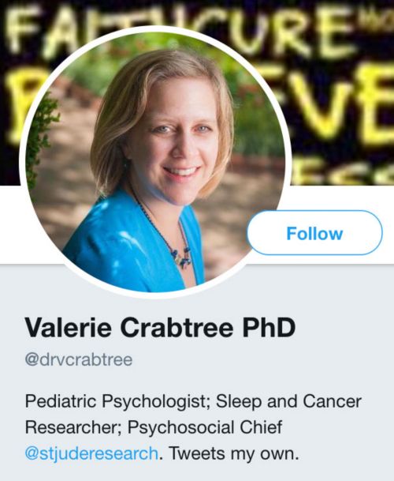Tap the 'Researcher; Psychosocial Chief' bio line
Image resolution: width=394 pixels, height=481 pixels.
click(x=154, y=427)
